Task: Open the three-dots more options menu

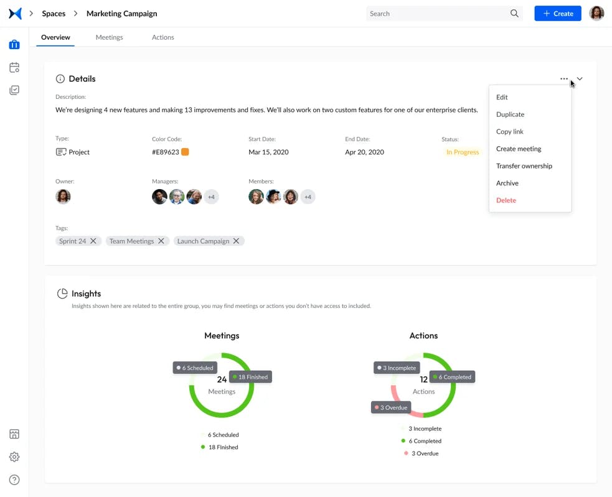Action: pyautogui.click(x=564, y=79)
